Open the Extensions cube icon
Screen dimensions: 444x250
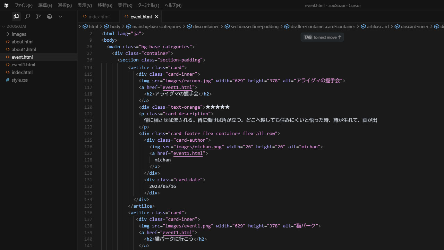50,16
